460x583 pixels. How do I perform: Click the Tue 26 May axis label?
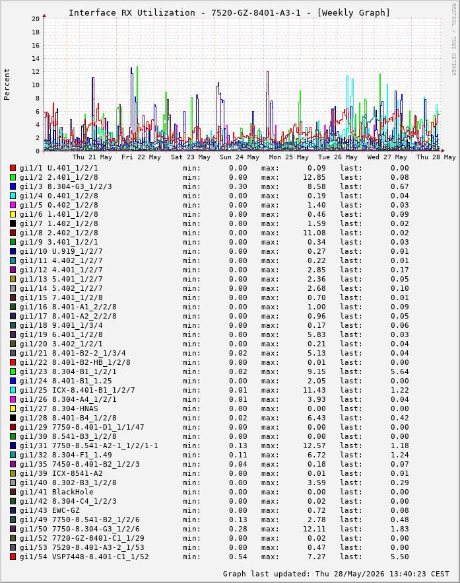(338, 157)
